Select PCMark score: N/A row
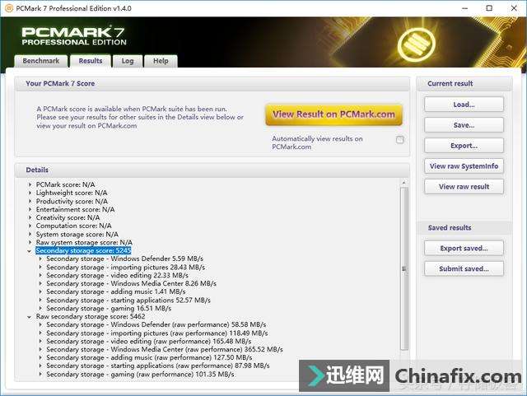The height and width of the screenshot is (396, 527). tap(66, 184)
